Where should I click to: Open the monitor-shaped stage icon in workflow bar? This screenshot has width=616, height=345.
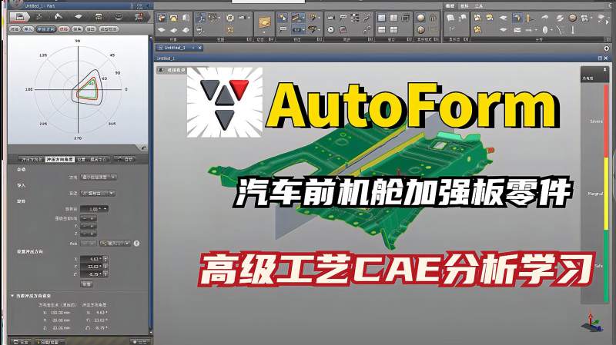tap(119, 17)
